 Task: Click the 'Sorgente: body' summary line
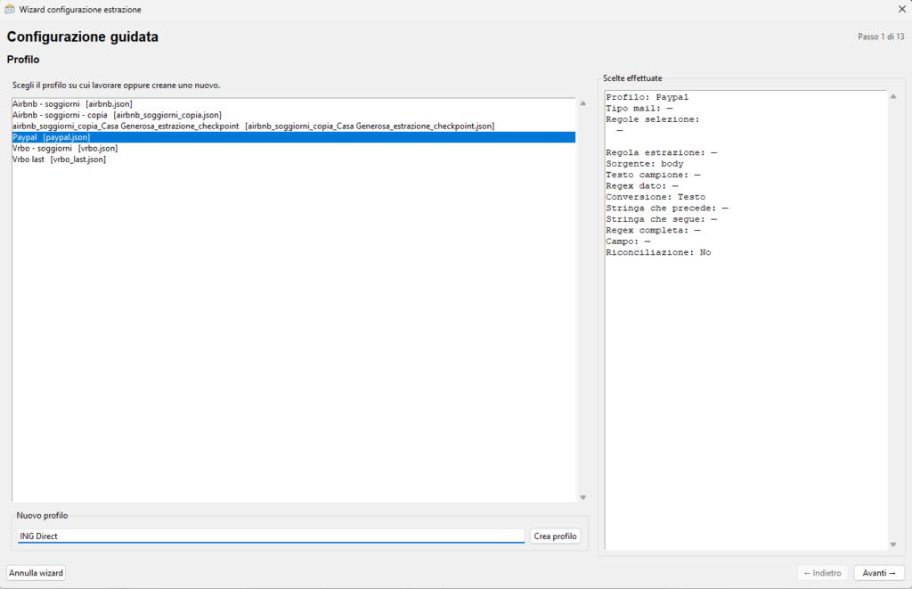click(645, 164)
